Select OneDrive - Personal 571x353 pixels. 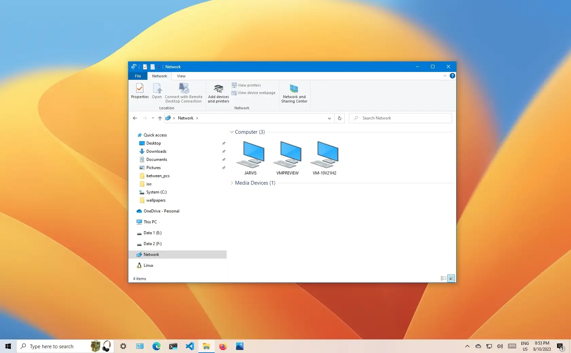pos(158,211)
